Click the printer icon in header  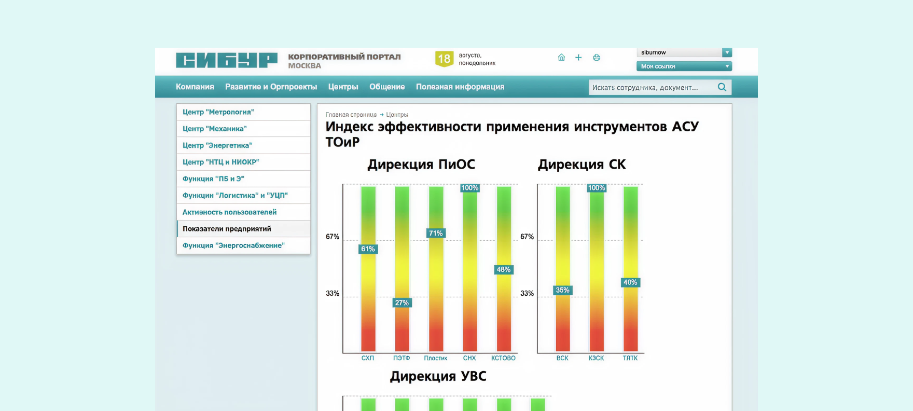(597, 58)
